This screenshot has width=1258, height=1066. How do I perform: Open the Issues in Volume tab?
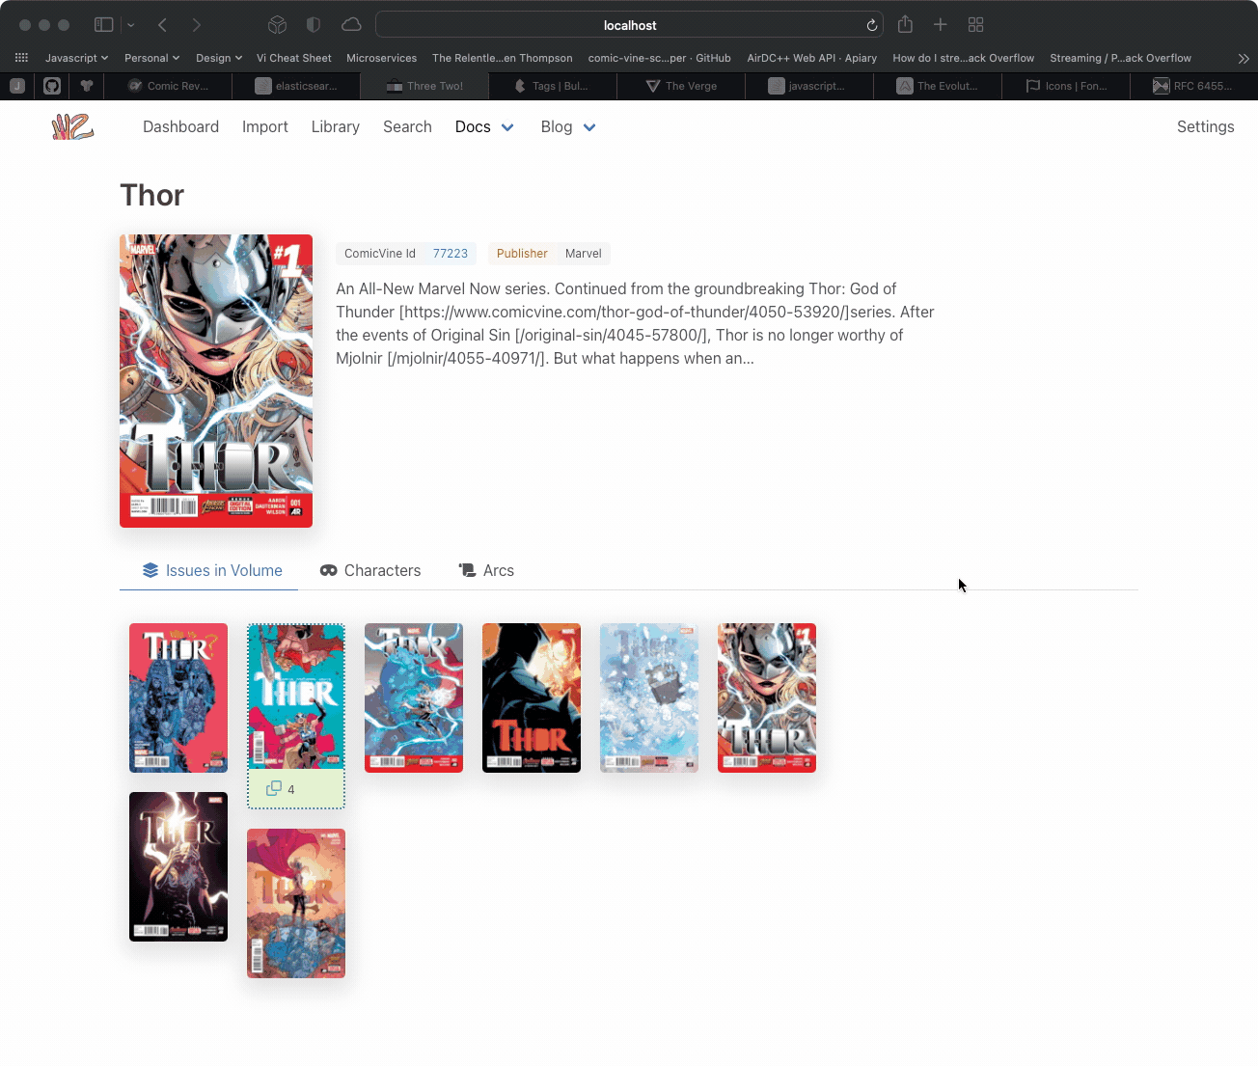coord(212,570)
